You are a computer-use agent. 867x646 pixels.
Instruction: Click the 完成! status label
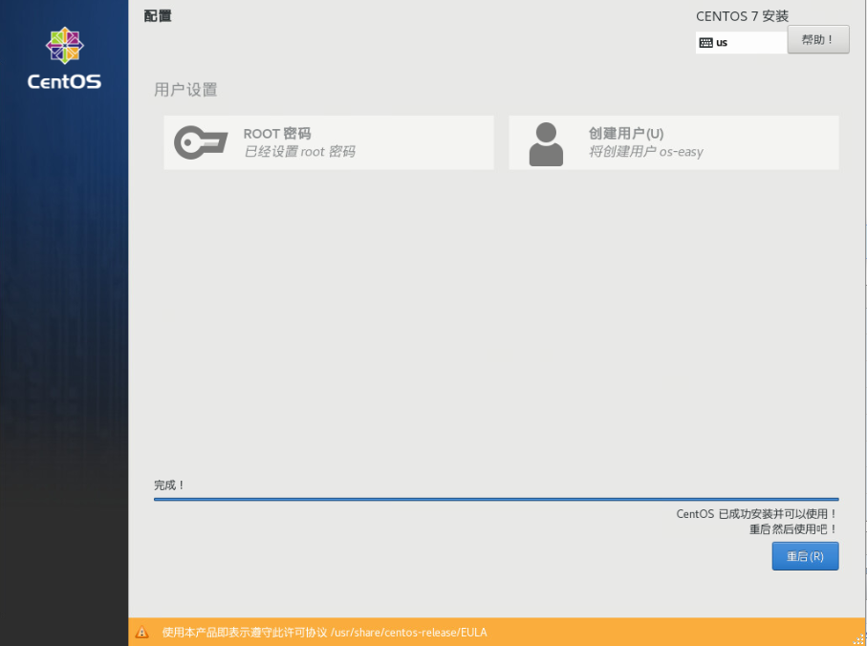169,485
